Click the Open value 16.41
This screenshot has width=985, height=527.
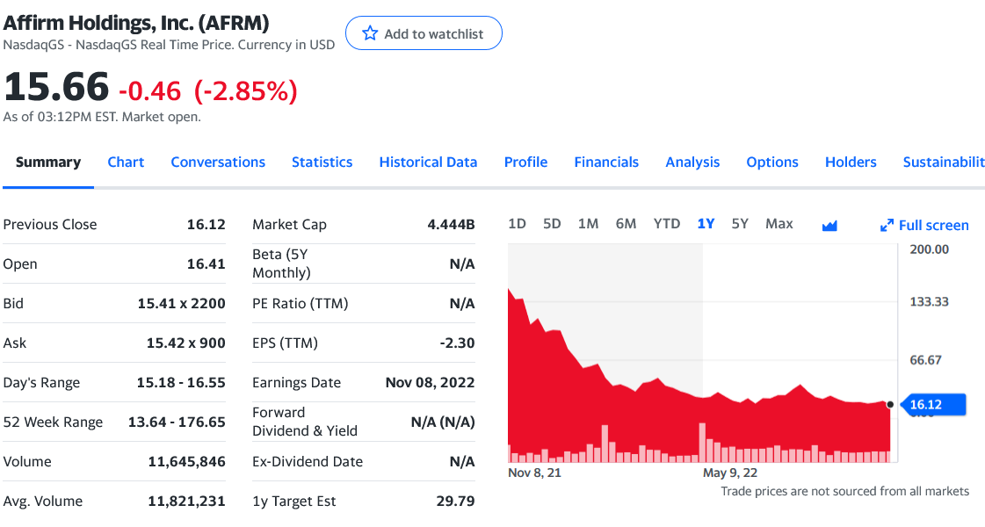click(206, 263)
